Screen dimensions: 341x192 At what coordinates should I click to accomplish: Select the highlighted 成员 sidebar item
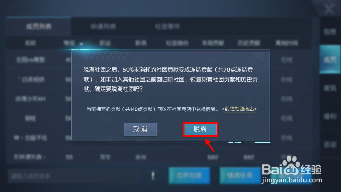330,59
